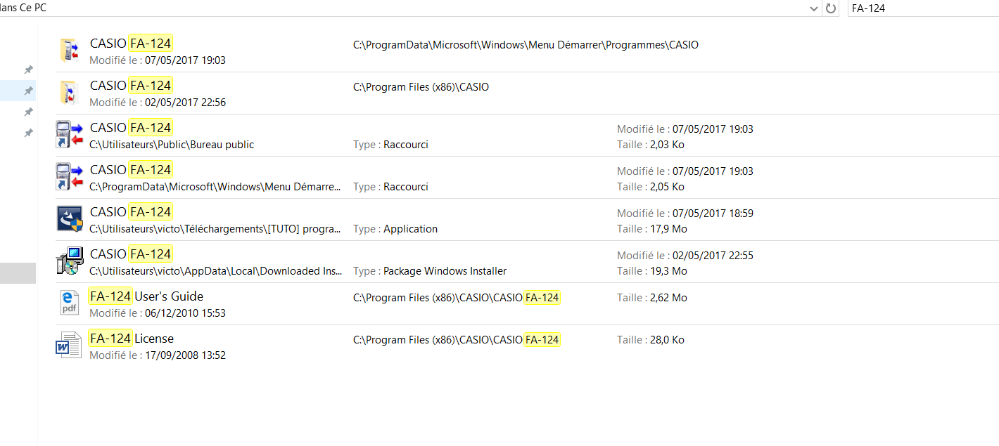
Task: Select the Package Windows Installer icon
Action: [70, 261]
